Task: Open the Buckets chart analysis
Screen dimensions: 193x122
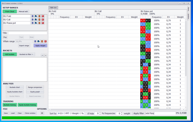Action: [x=15, y=87]
